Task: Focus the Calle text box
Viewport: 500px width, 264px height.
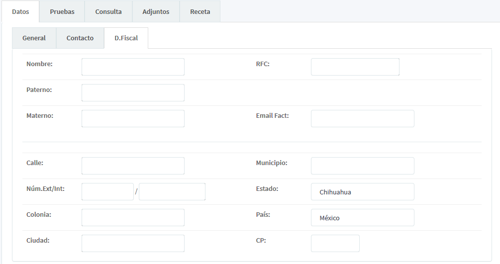Action: point(133,166)
